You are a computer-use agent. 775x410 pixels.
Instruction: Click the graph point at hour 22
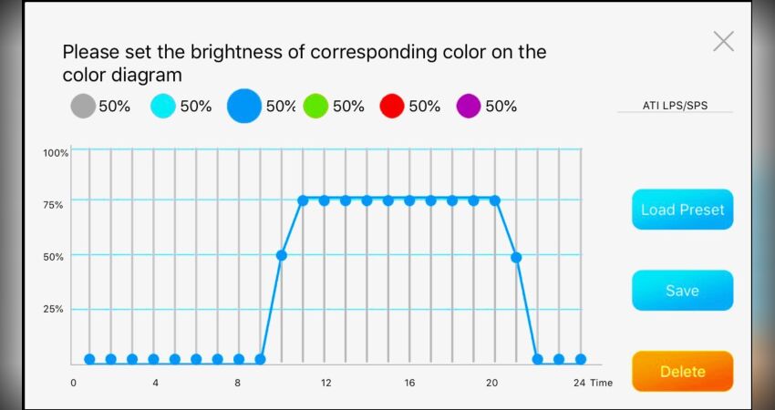[538, 359]
